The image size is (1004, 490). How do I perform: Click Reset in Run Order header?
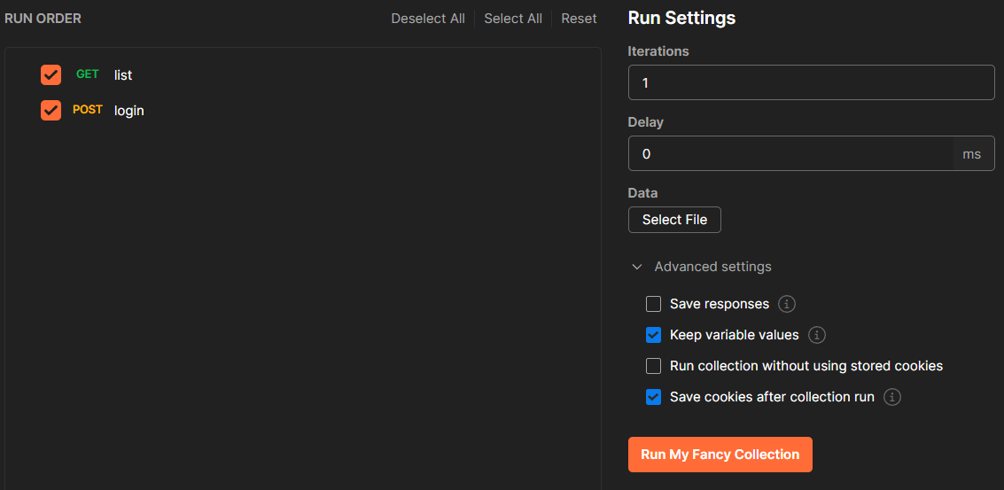[579, 19]
